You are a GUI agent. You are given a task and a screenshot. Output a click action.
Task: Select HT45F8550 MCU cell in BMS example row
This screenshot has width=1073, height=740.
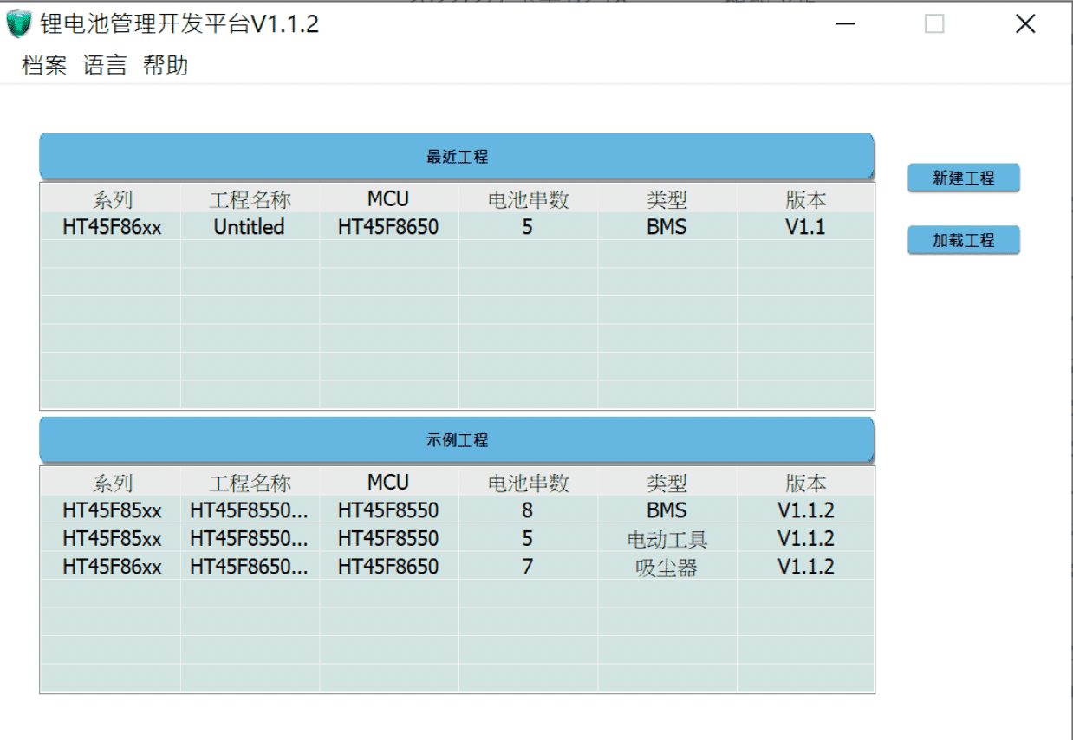click(x=389, y=510)
